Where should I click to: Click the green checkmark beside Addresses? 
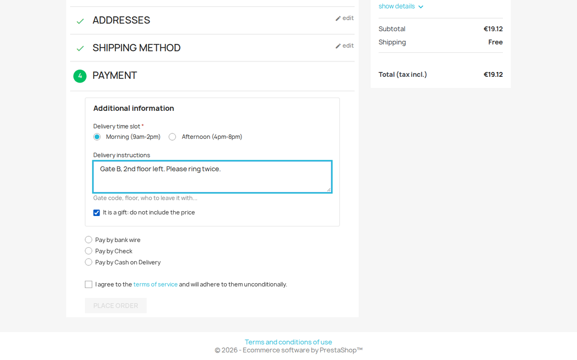tap(80, 21)
